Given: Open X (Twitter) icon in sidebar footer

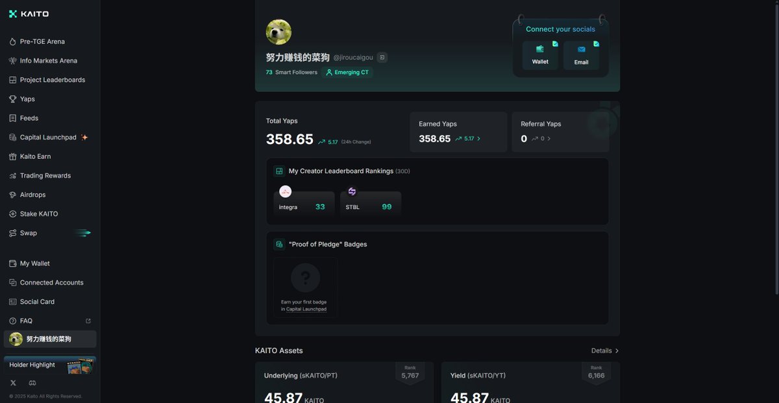Looking at the screenshot, I should pos(13,383).
